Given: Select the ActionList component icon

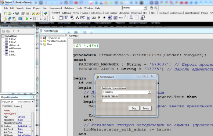Looking at the screenshot, I should click(x=142, y=18).
